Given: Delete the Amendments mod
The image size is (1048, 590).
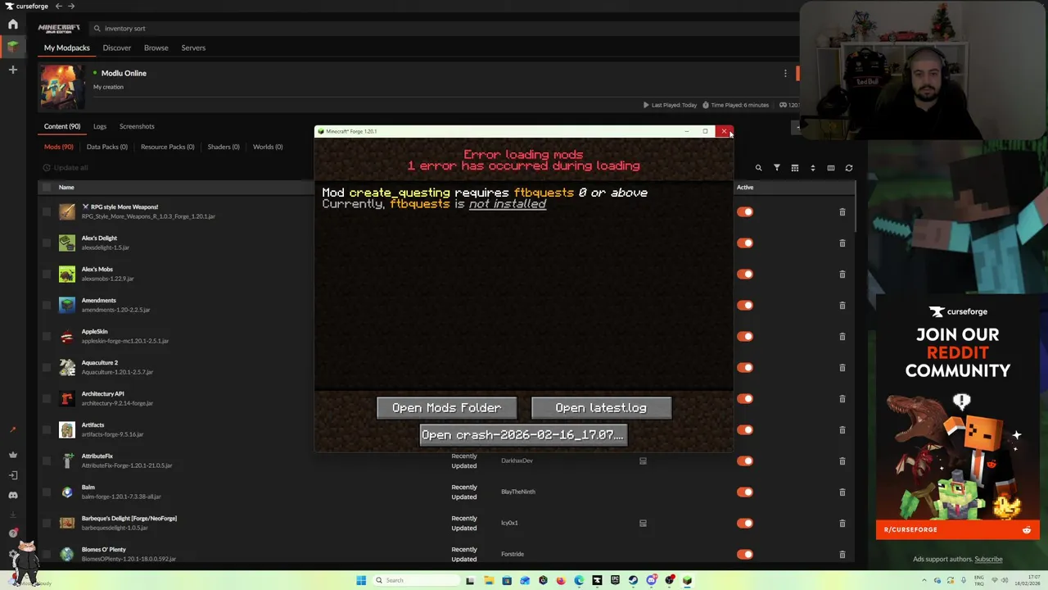Looking at the screenshot, I should click(842, 306).
